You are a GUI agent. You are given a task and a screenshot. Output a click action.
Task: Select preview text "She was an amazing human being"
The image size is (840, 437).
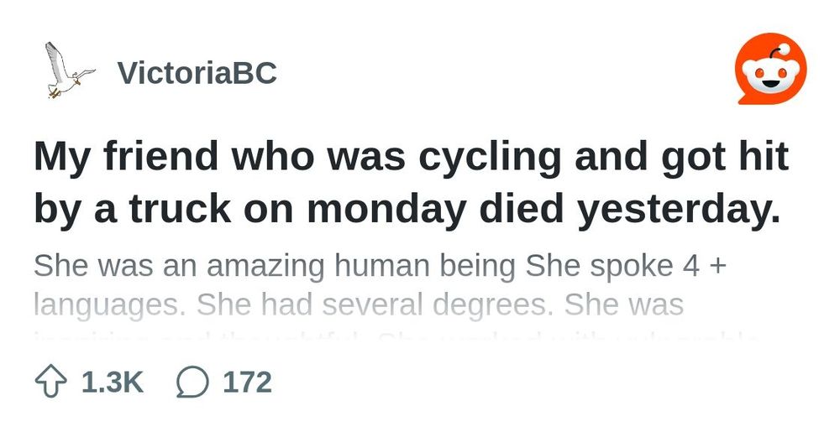[275, 267]
